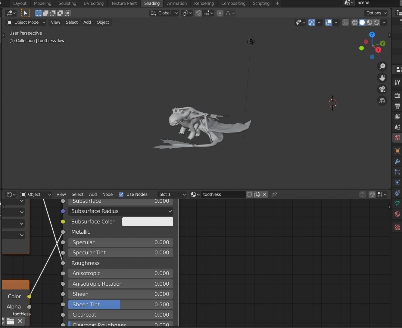The height and width of the screenshot is (328, 402).
Task: Pin the node editor material with pushpin icon
Action: click(274, 194)
